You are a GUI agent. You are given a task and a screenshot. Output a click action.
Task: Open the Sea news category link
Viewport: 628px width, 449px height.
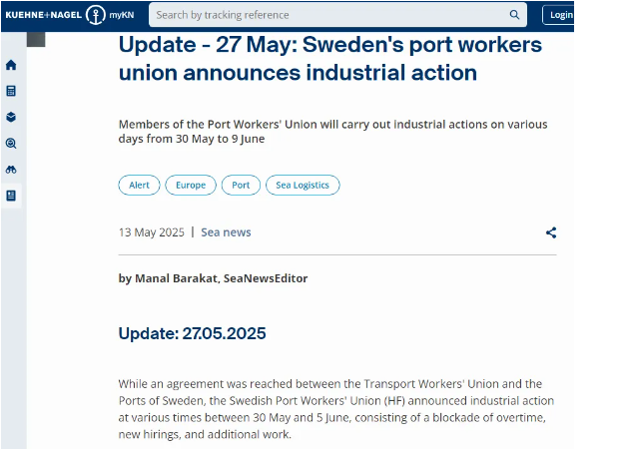[x=226, y=232]
